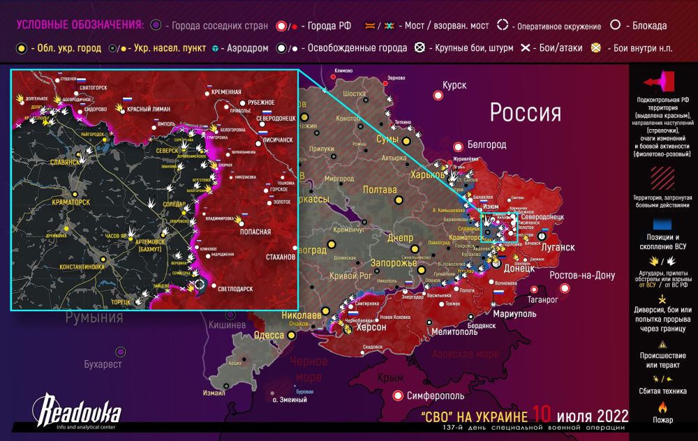Click the blockade circle icon in legend
698x441 pixels.
(x=616, y=26)
